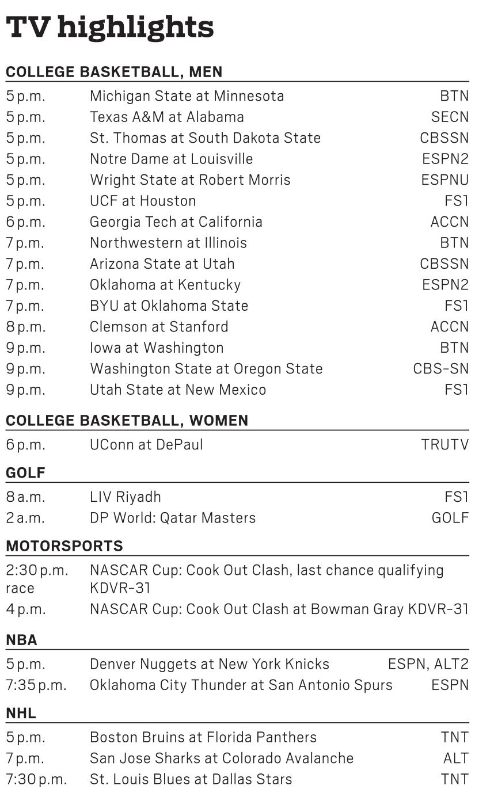Click the TV highlights heading
Image resolution: width=494 pixels, height=797 pixels.
coord(109,27)
